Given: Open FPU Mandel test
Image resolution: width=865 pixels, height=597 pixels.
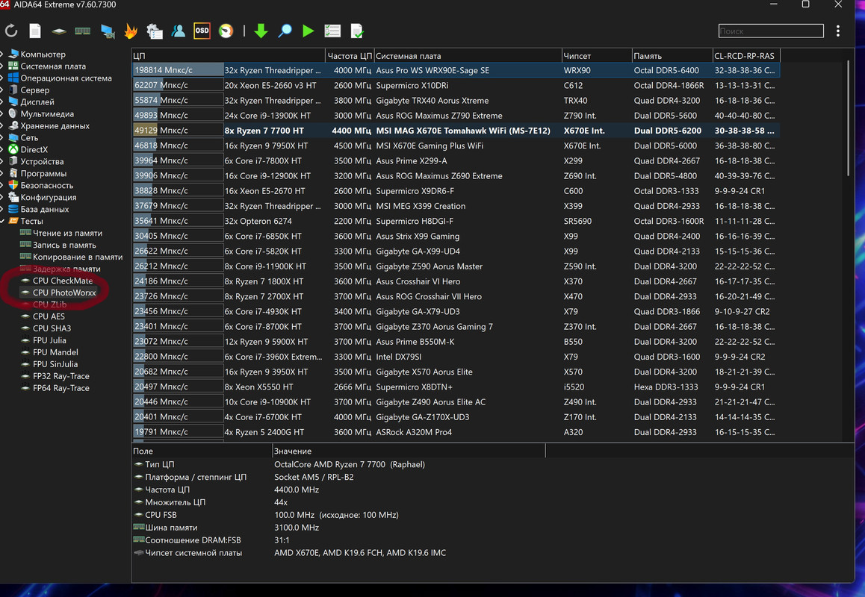Looking at the screenshot, I should point(55,352).
